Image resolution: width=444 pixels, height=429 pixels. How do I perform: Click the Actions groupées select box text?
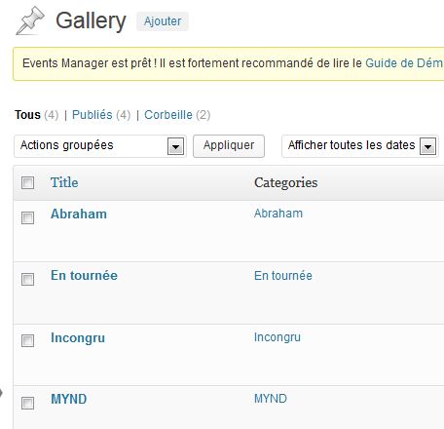pos(67,145)
